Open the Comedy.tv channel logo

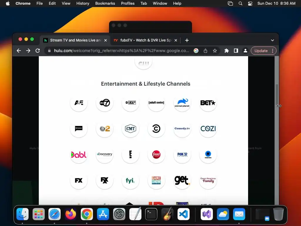click(182, 129)
